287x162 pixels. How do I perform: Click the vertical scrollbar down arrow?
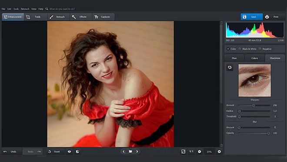click(x=221, y=145)
